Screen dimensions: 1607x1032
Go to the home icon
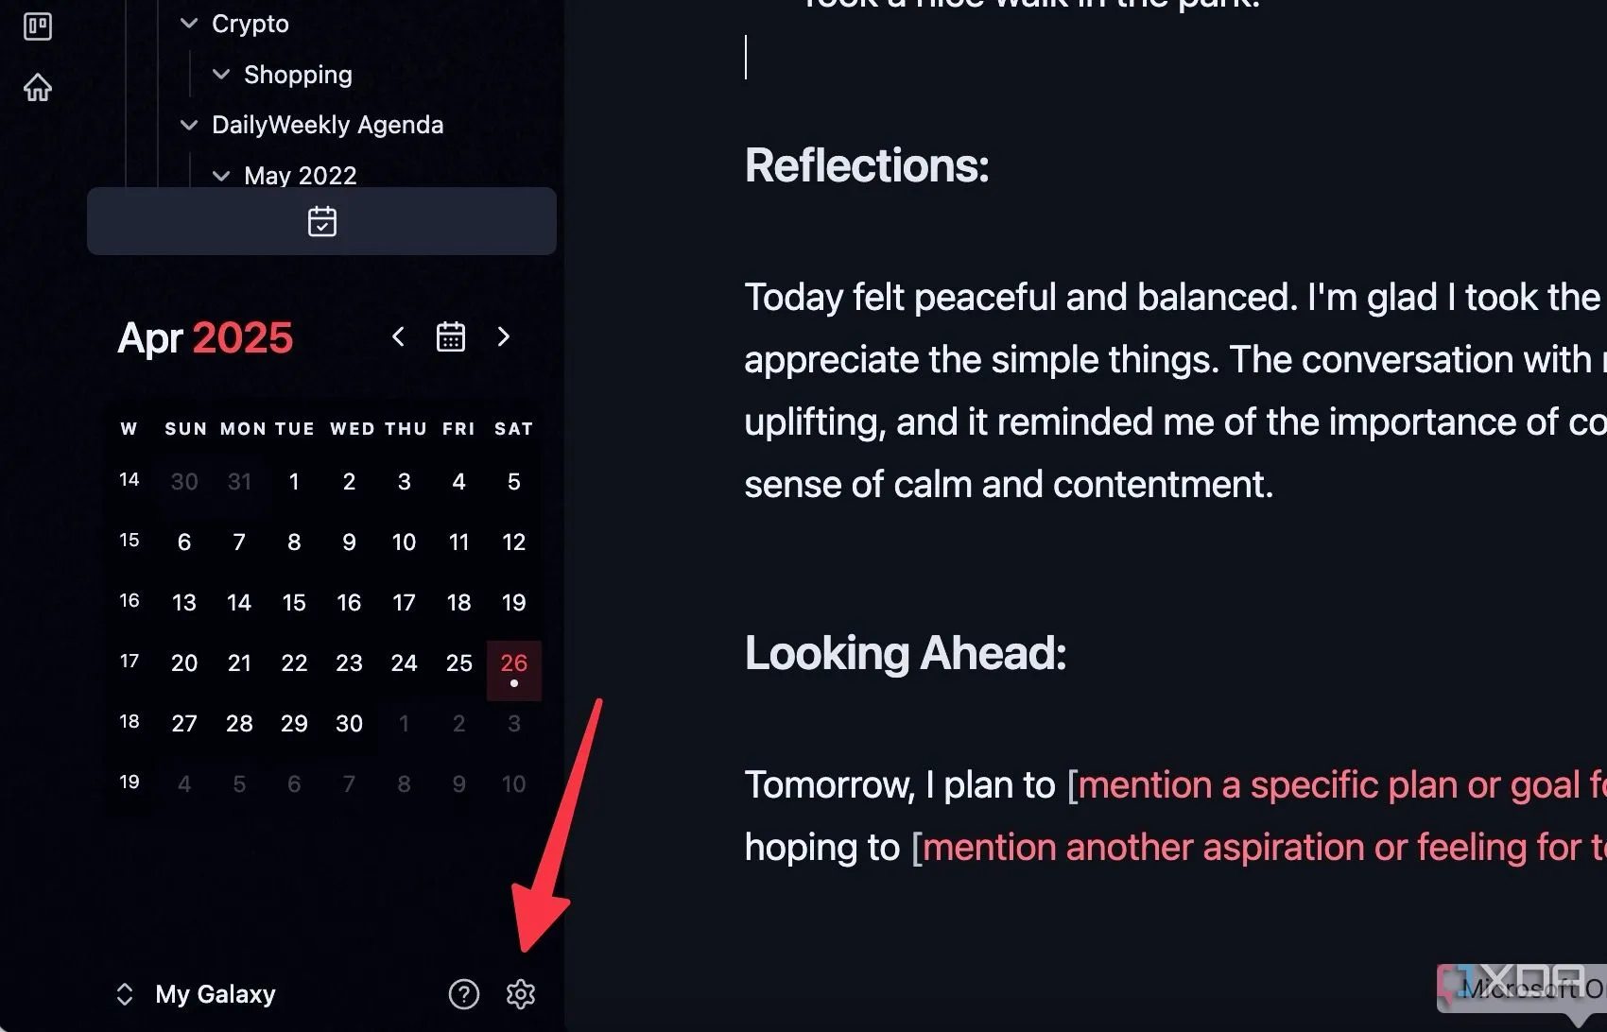tap(38, 87)
